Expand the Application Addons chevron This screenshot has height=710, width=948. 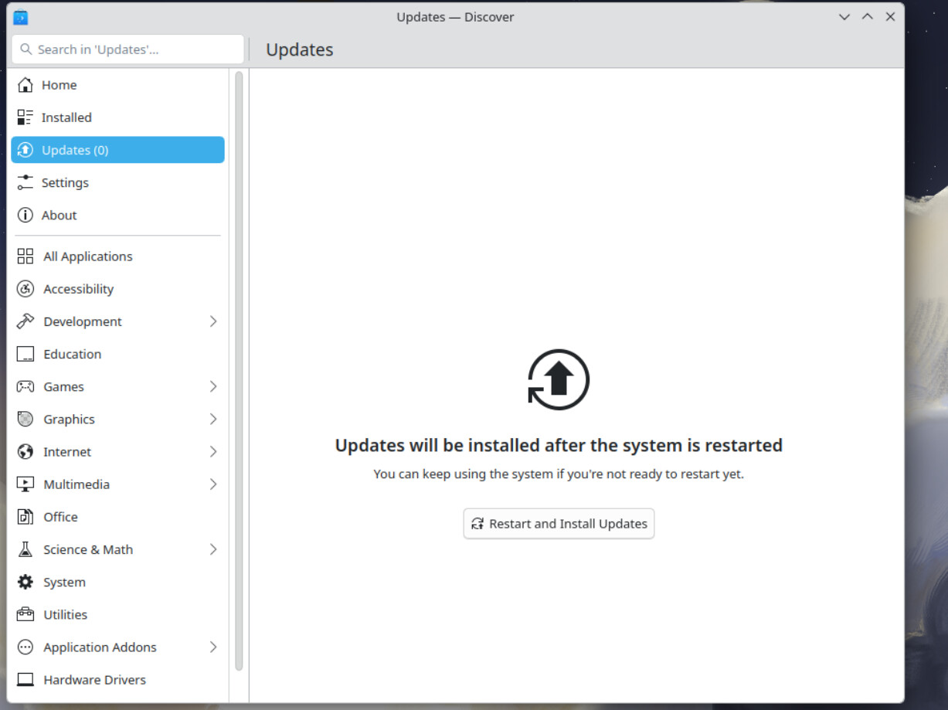[213, 647]
